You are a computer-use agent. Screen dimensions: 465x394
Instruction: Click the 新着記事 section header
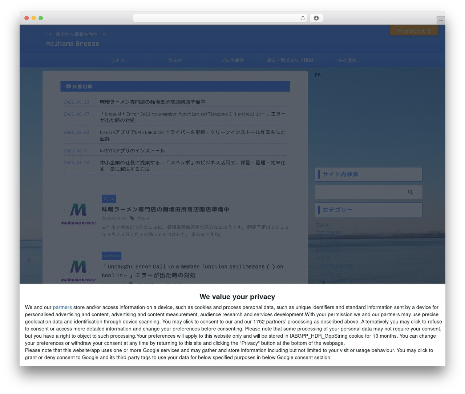click(175, 87)
